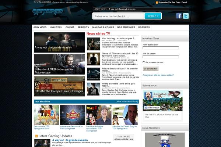Open 'Interview de Goldorock au TGS Springbreak' link
Image resolution: width=221 pixels, height=147 pixels.
pyautogui.click(x=71, y=128)
